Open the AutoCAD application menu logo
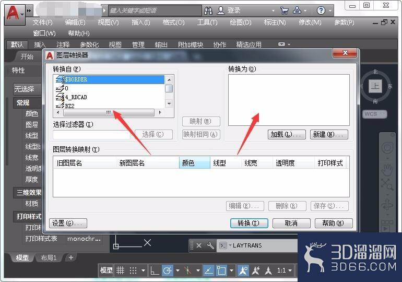The image size is (402, 282). [x=15, y=14]
